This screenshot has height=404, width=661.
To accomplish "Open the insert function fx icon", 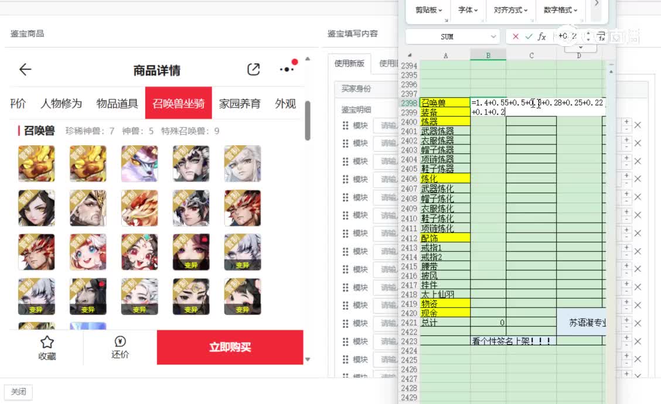I will click(541, 37).
